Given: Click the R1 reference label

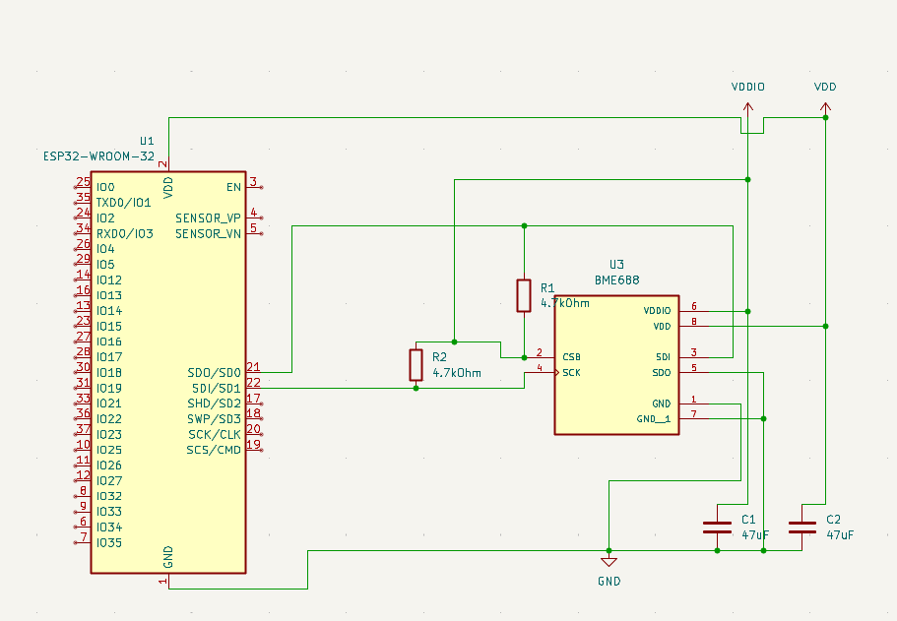Looking at the screenshot, I should pyautogui.click(x=547, y=287).
